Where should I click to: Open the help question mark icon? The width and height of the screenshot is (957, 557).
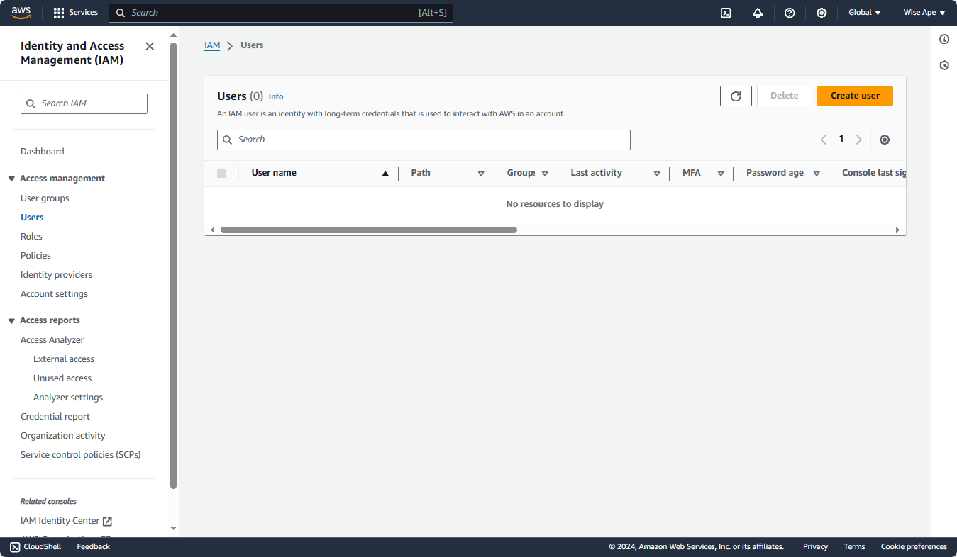point(790,13)
